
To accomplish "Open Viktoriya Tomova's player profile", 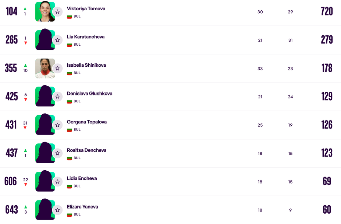I will pyautogui.click(x=86, y=8).
